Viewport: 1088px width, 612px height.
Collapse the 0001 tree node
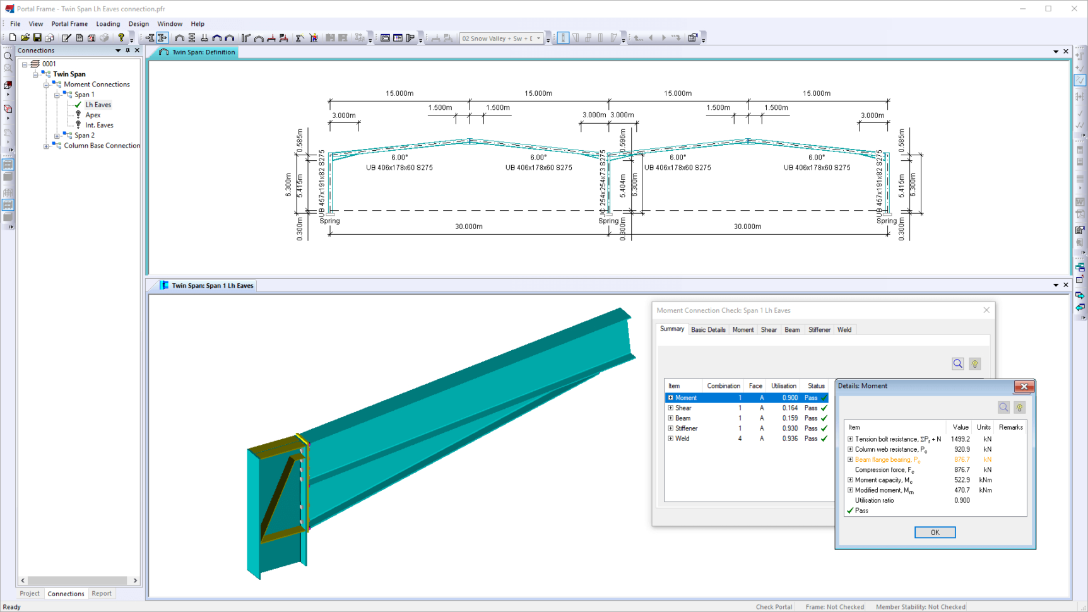(25, 64)
